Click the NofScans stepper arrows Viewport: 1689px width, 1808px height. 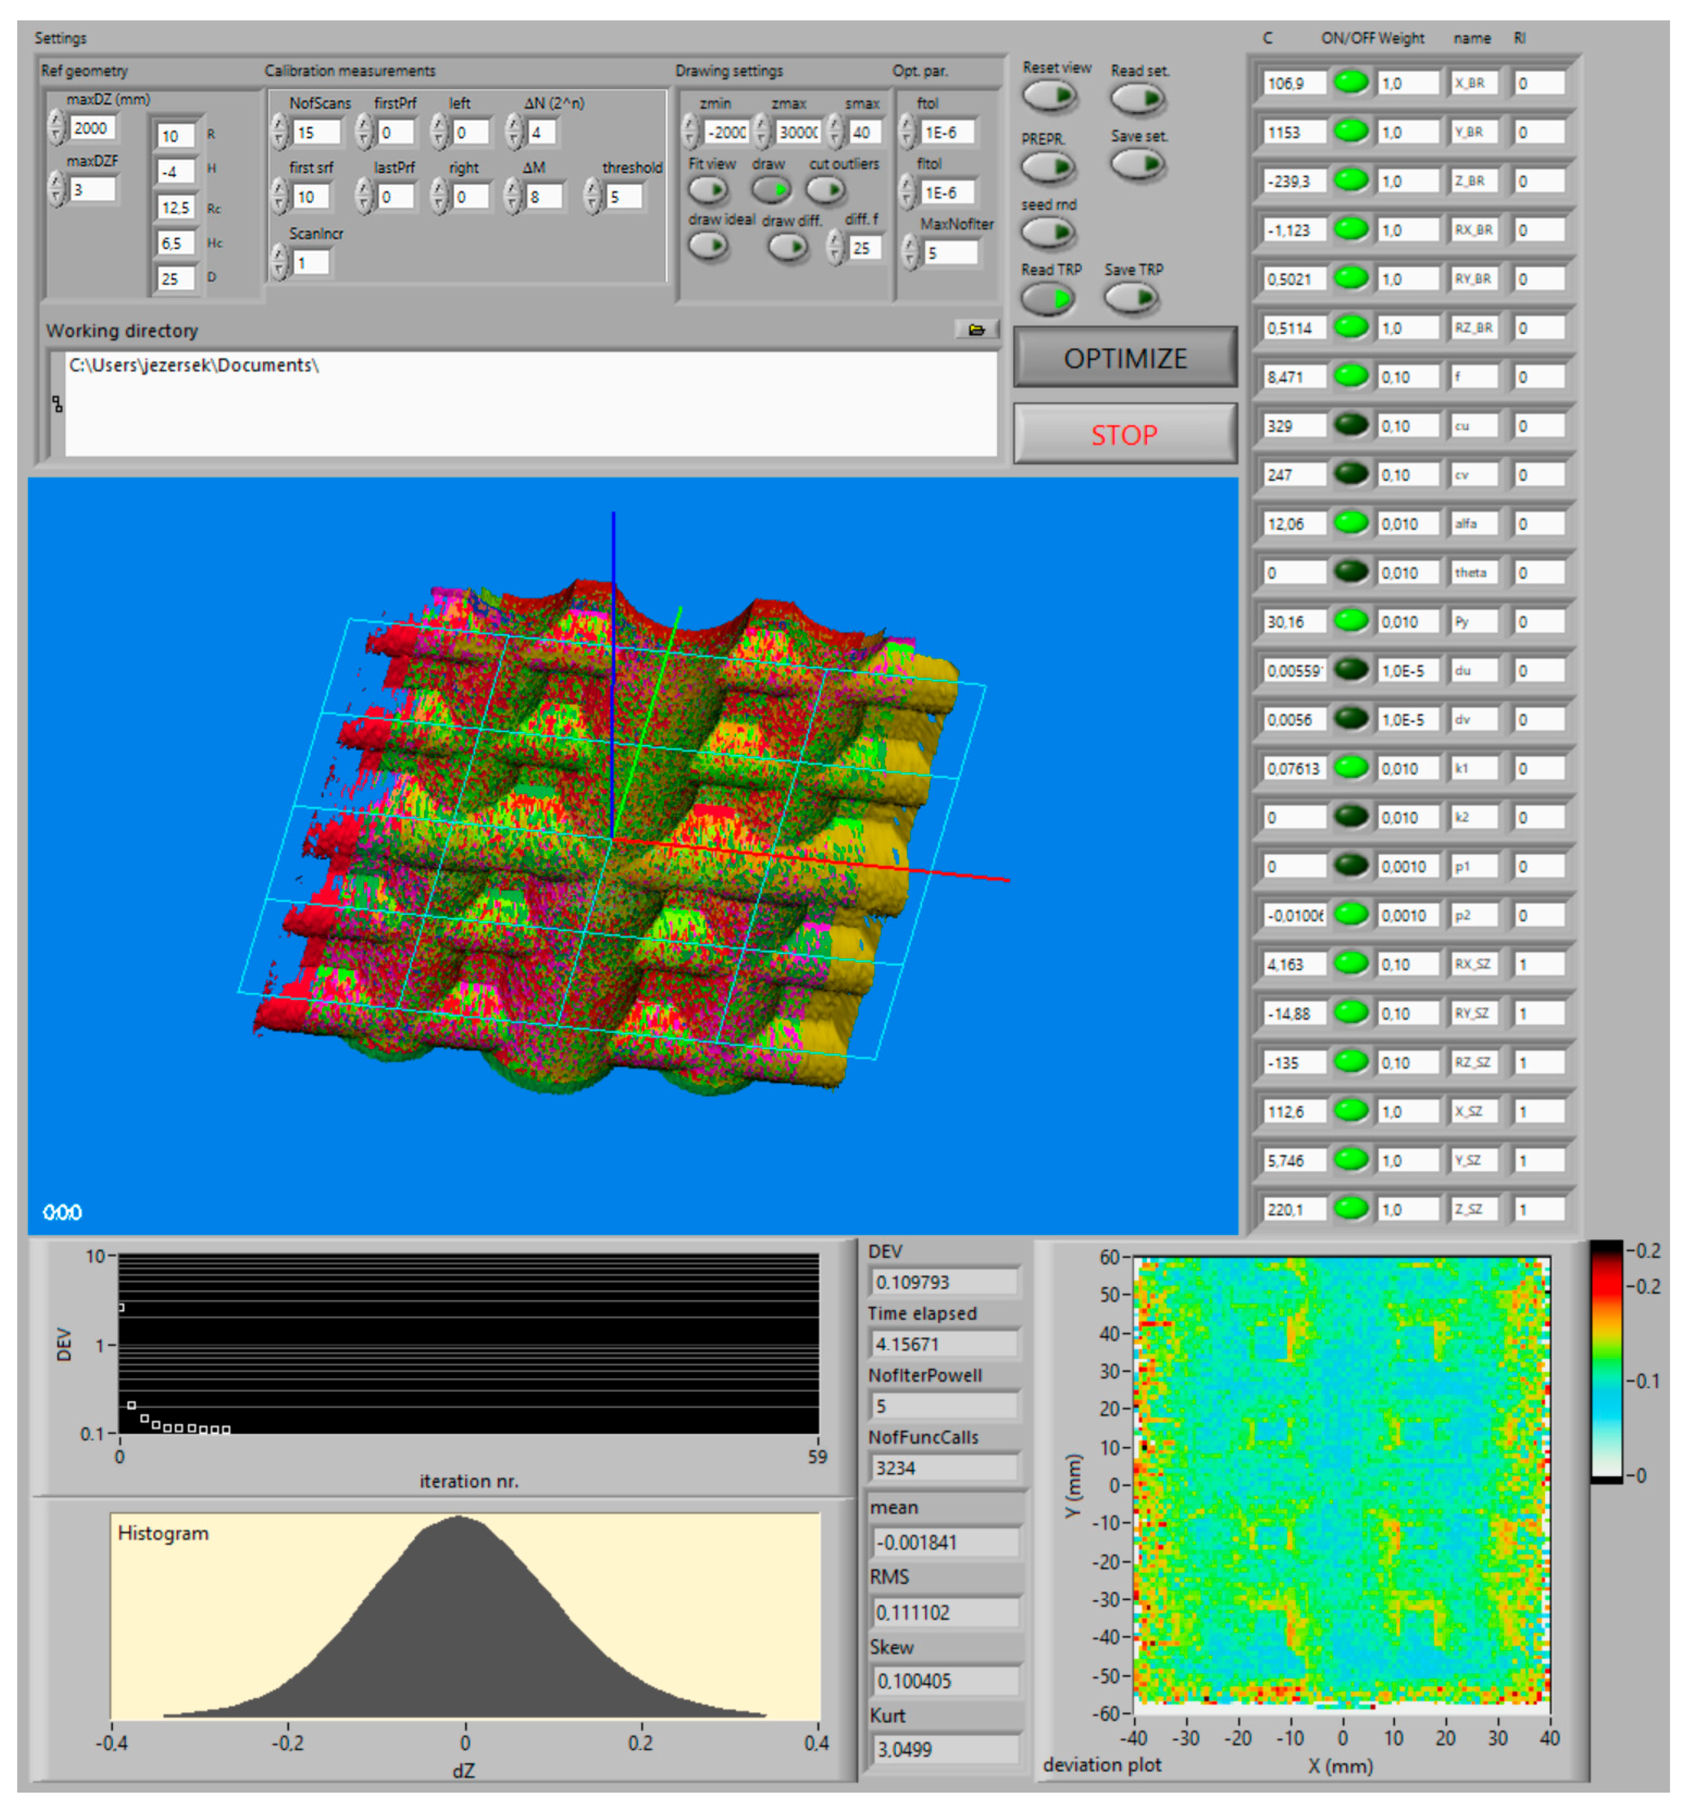click(279, 132)
